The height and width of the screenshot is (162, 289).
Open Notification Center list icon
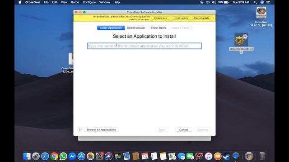coord(268,2)
